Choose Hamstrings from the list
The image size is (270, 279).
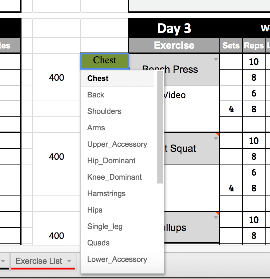[x=106, y=194]
